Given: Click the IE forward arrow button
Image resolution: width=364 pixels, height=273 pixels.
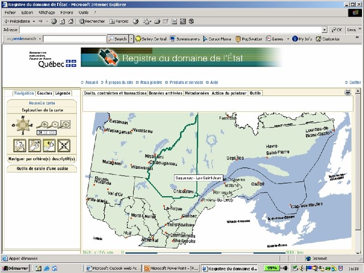Looking at the screenshot, I should tap(40, 21).
